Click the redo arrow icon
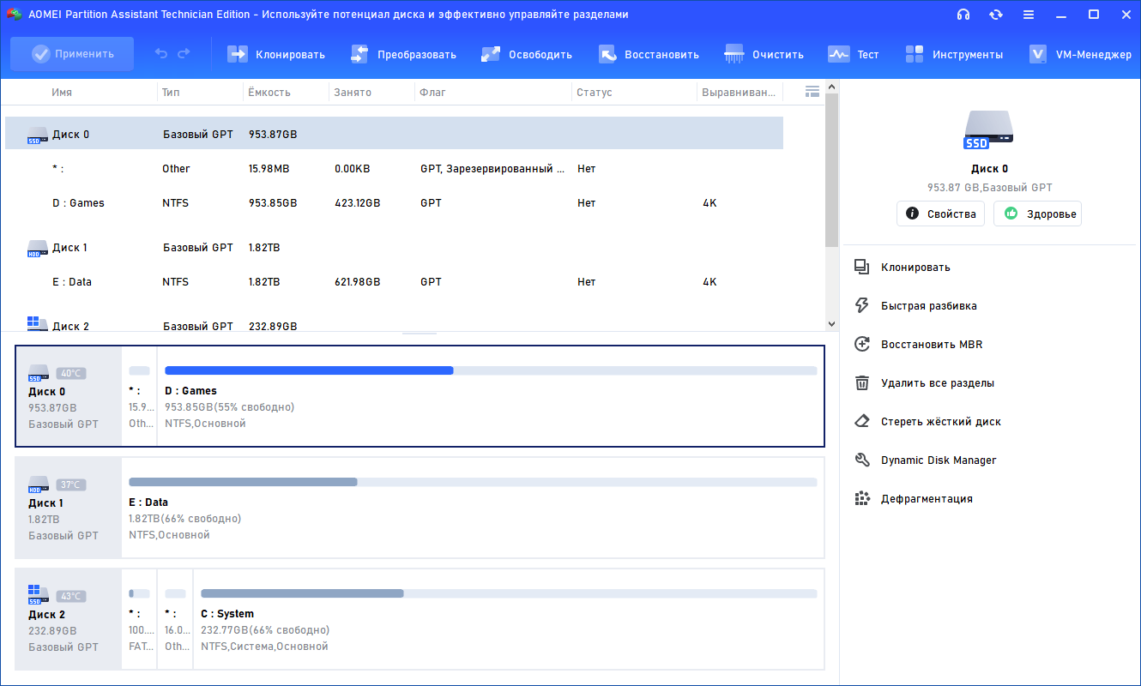 click(184, 54)
